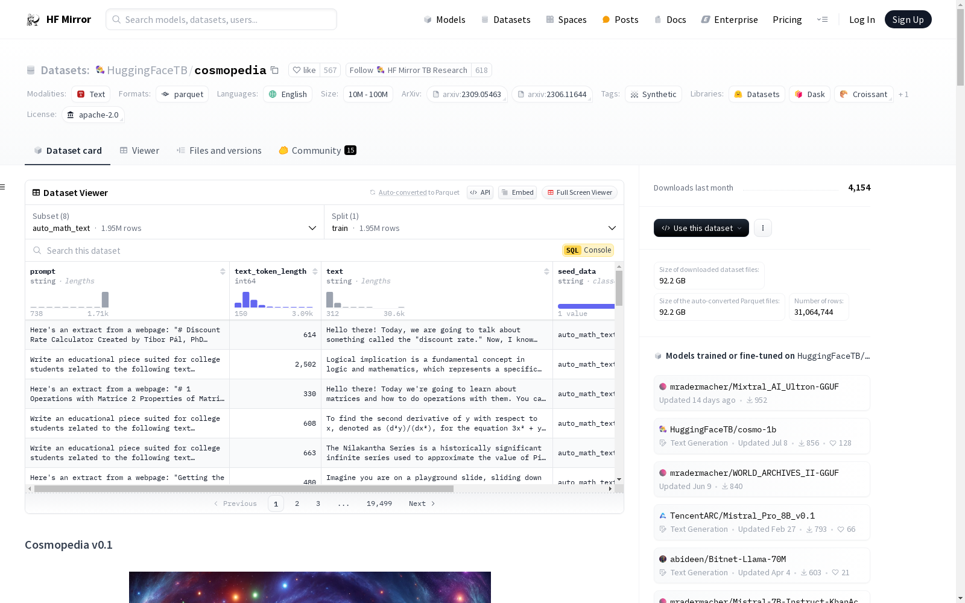This screenshot has height=603, width=965.
Task: Open arxiv:2309.05463 paper link
Action: coord(467,94)
